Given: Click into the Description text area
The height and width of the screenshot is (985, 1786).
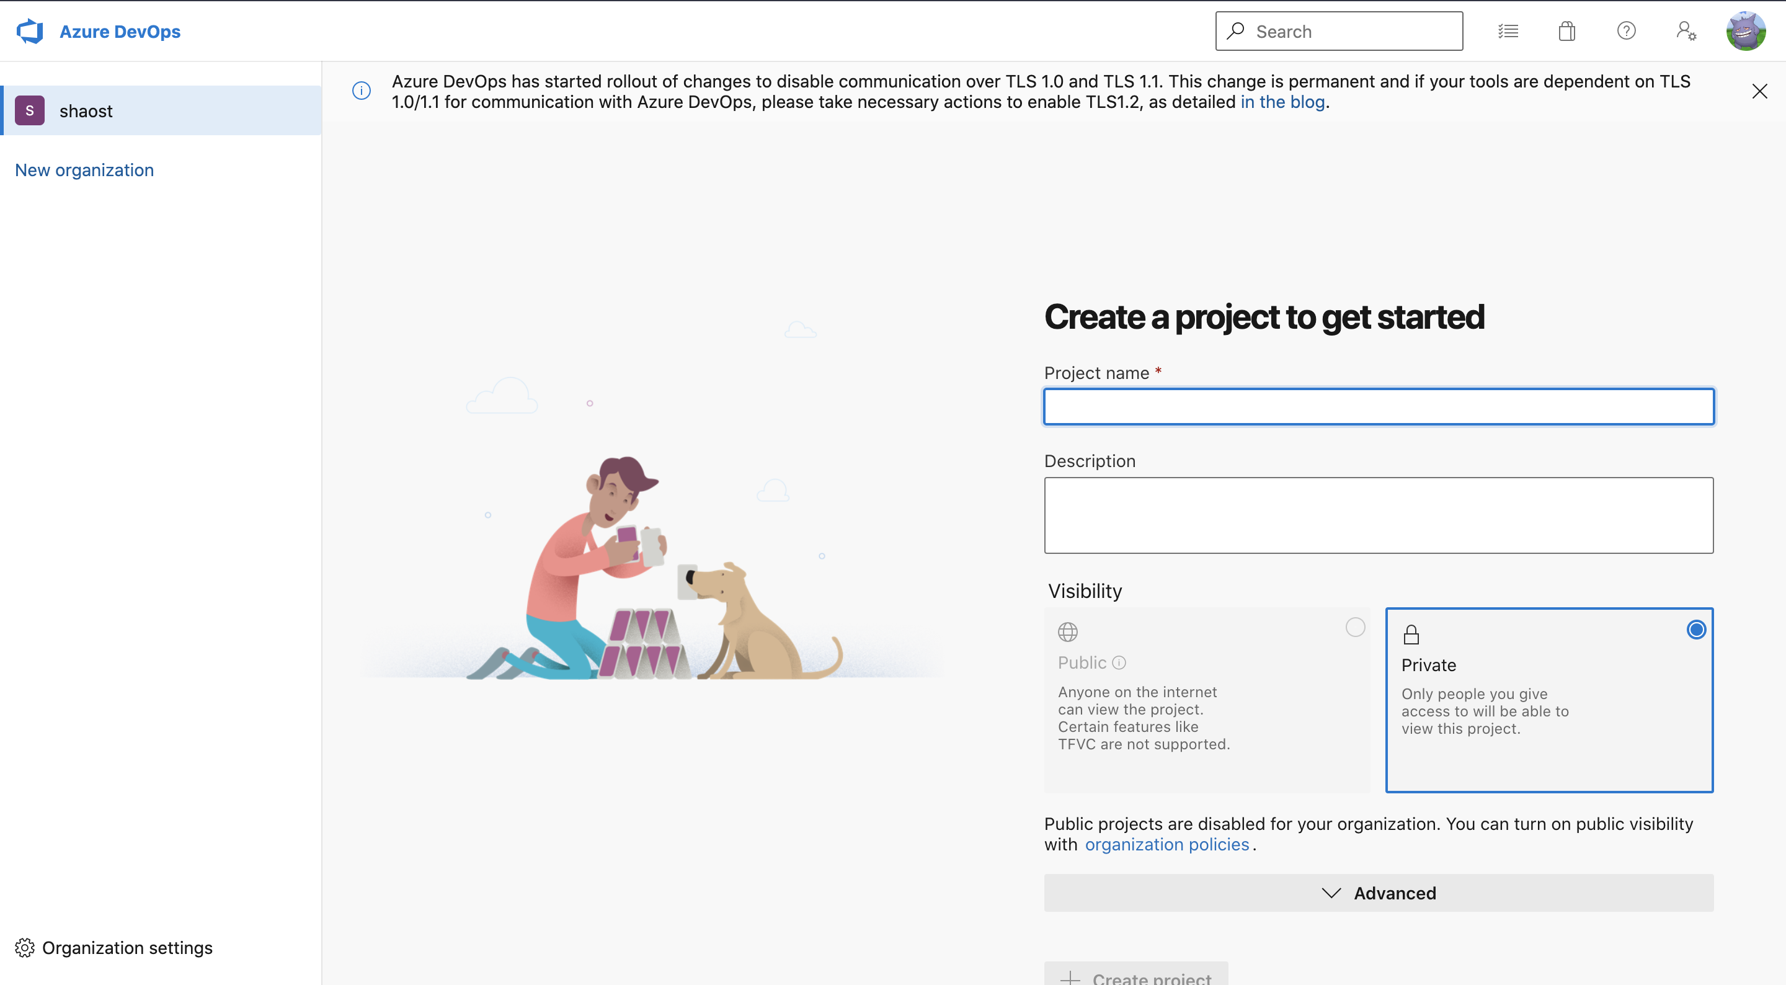Looking at the screenshot, I should pos(1379,515).
